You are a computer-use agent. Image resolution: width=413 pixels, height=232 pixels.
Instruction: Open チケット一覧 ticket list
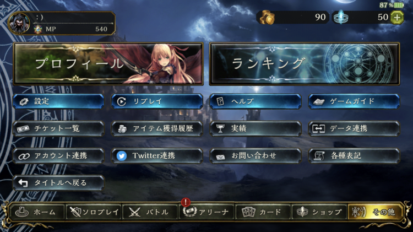pos(58,128)
